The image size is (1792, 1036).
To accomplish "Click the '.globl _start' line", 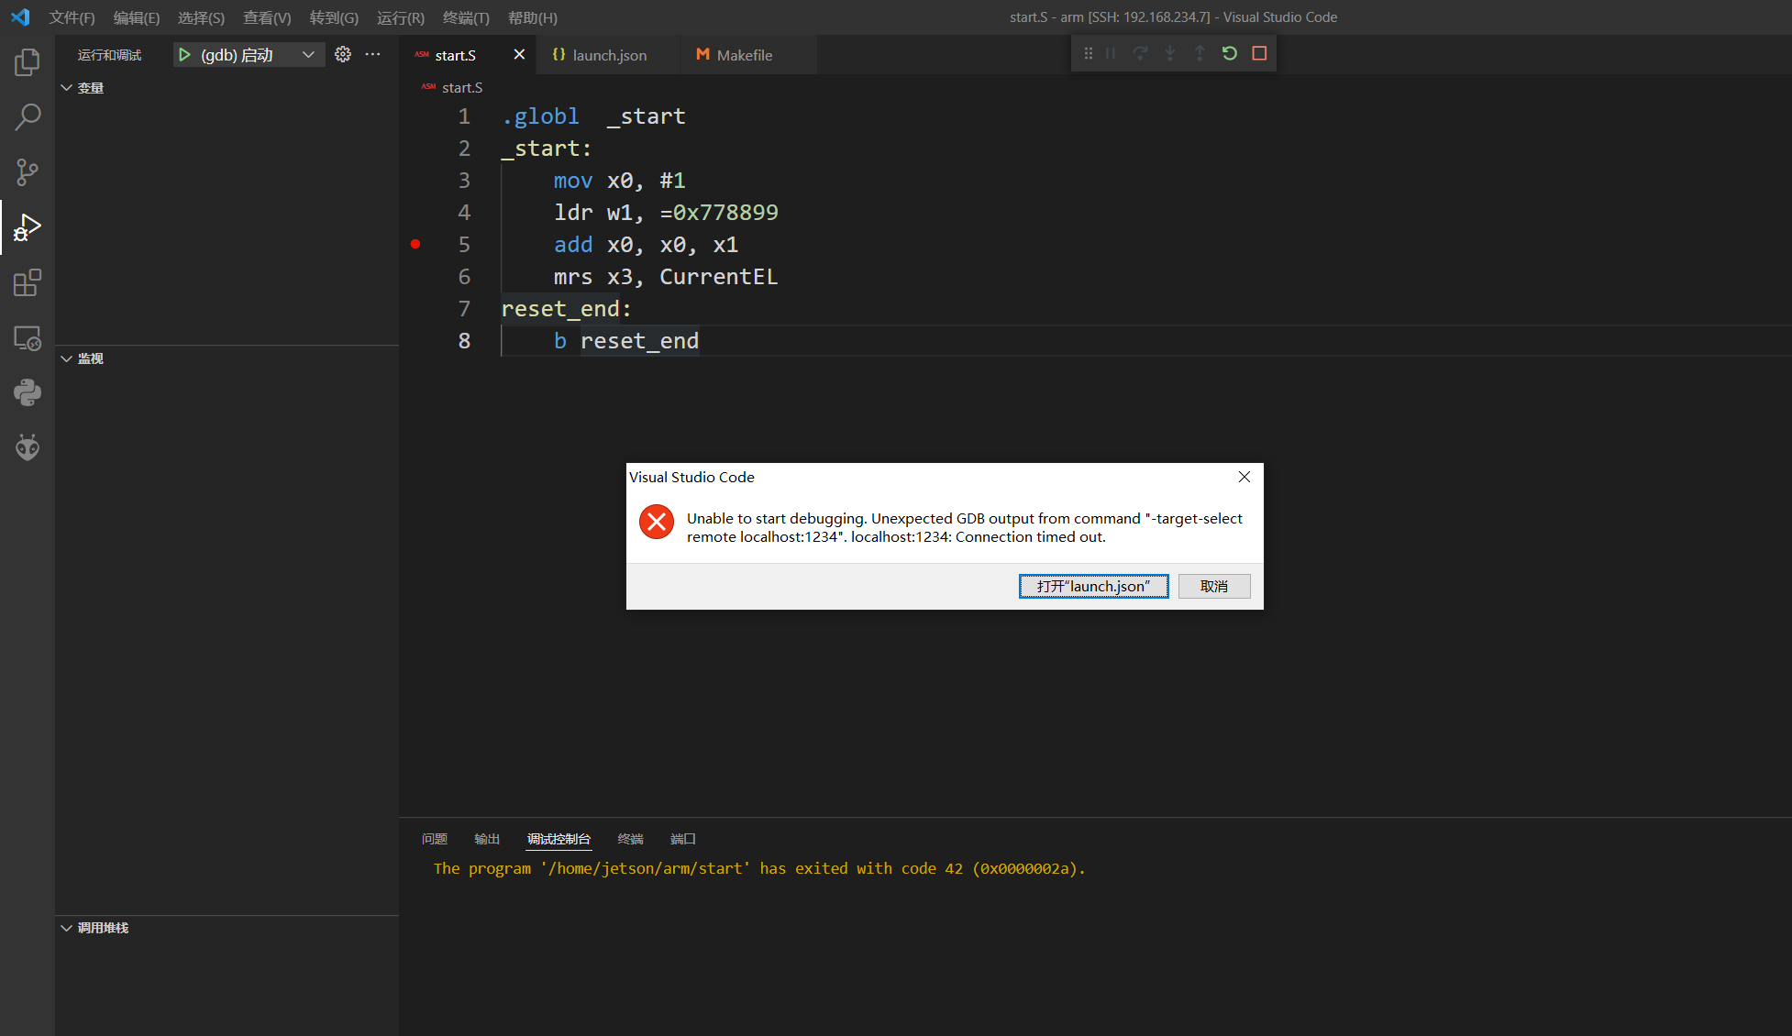I will (x=593, y=116).
